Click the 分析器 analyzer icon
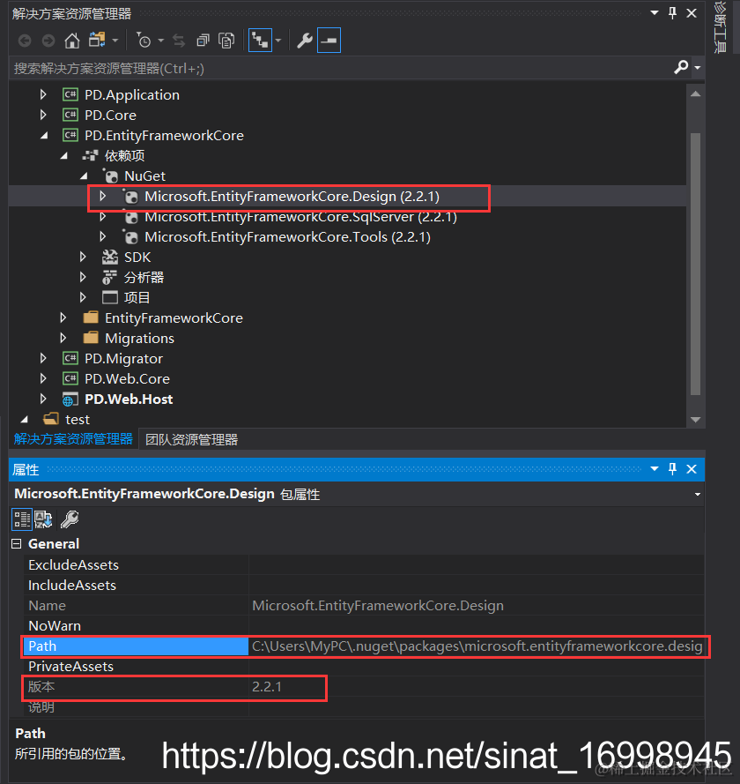The image size is (740, 784). coord(110,277)
